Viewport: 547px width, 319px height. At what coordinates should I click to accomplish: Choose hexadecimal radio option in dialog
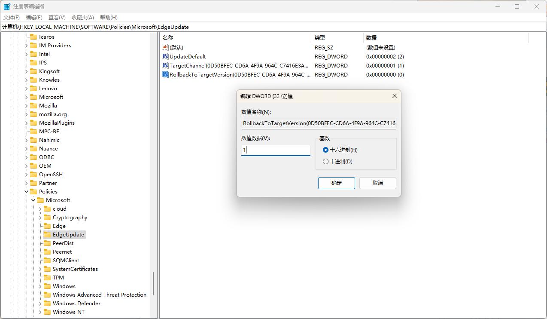325,150
